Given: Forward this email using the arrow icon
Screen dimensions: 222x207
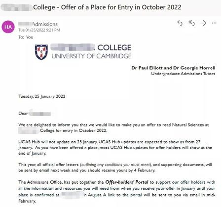Looking at the screenshot, I should pos(203,23).
